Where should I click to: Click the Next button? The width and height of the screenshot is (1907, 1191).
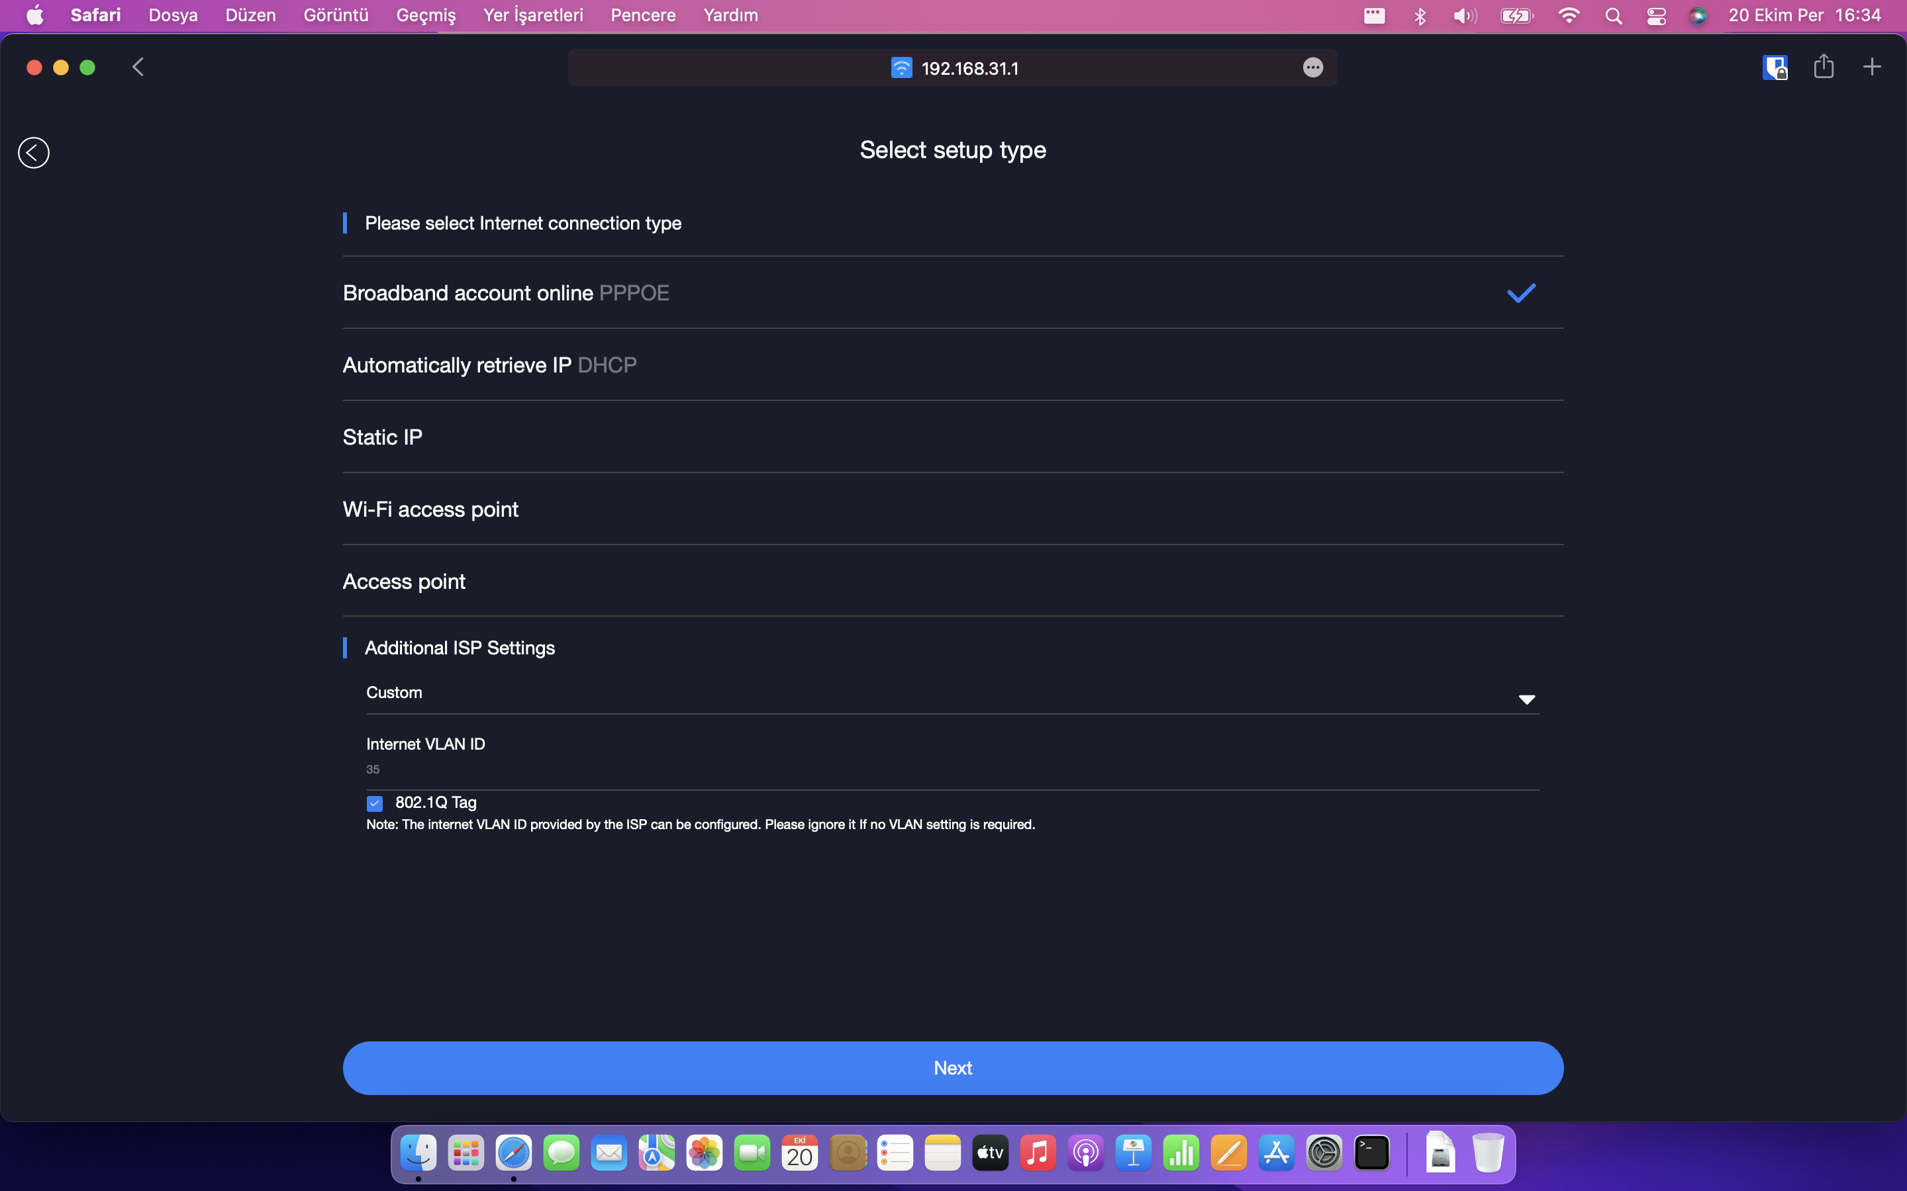point(953,1068)
